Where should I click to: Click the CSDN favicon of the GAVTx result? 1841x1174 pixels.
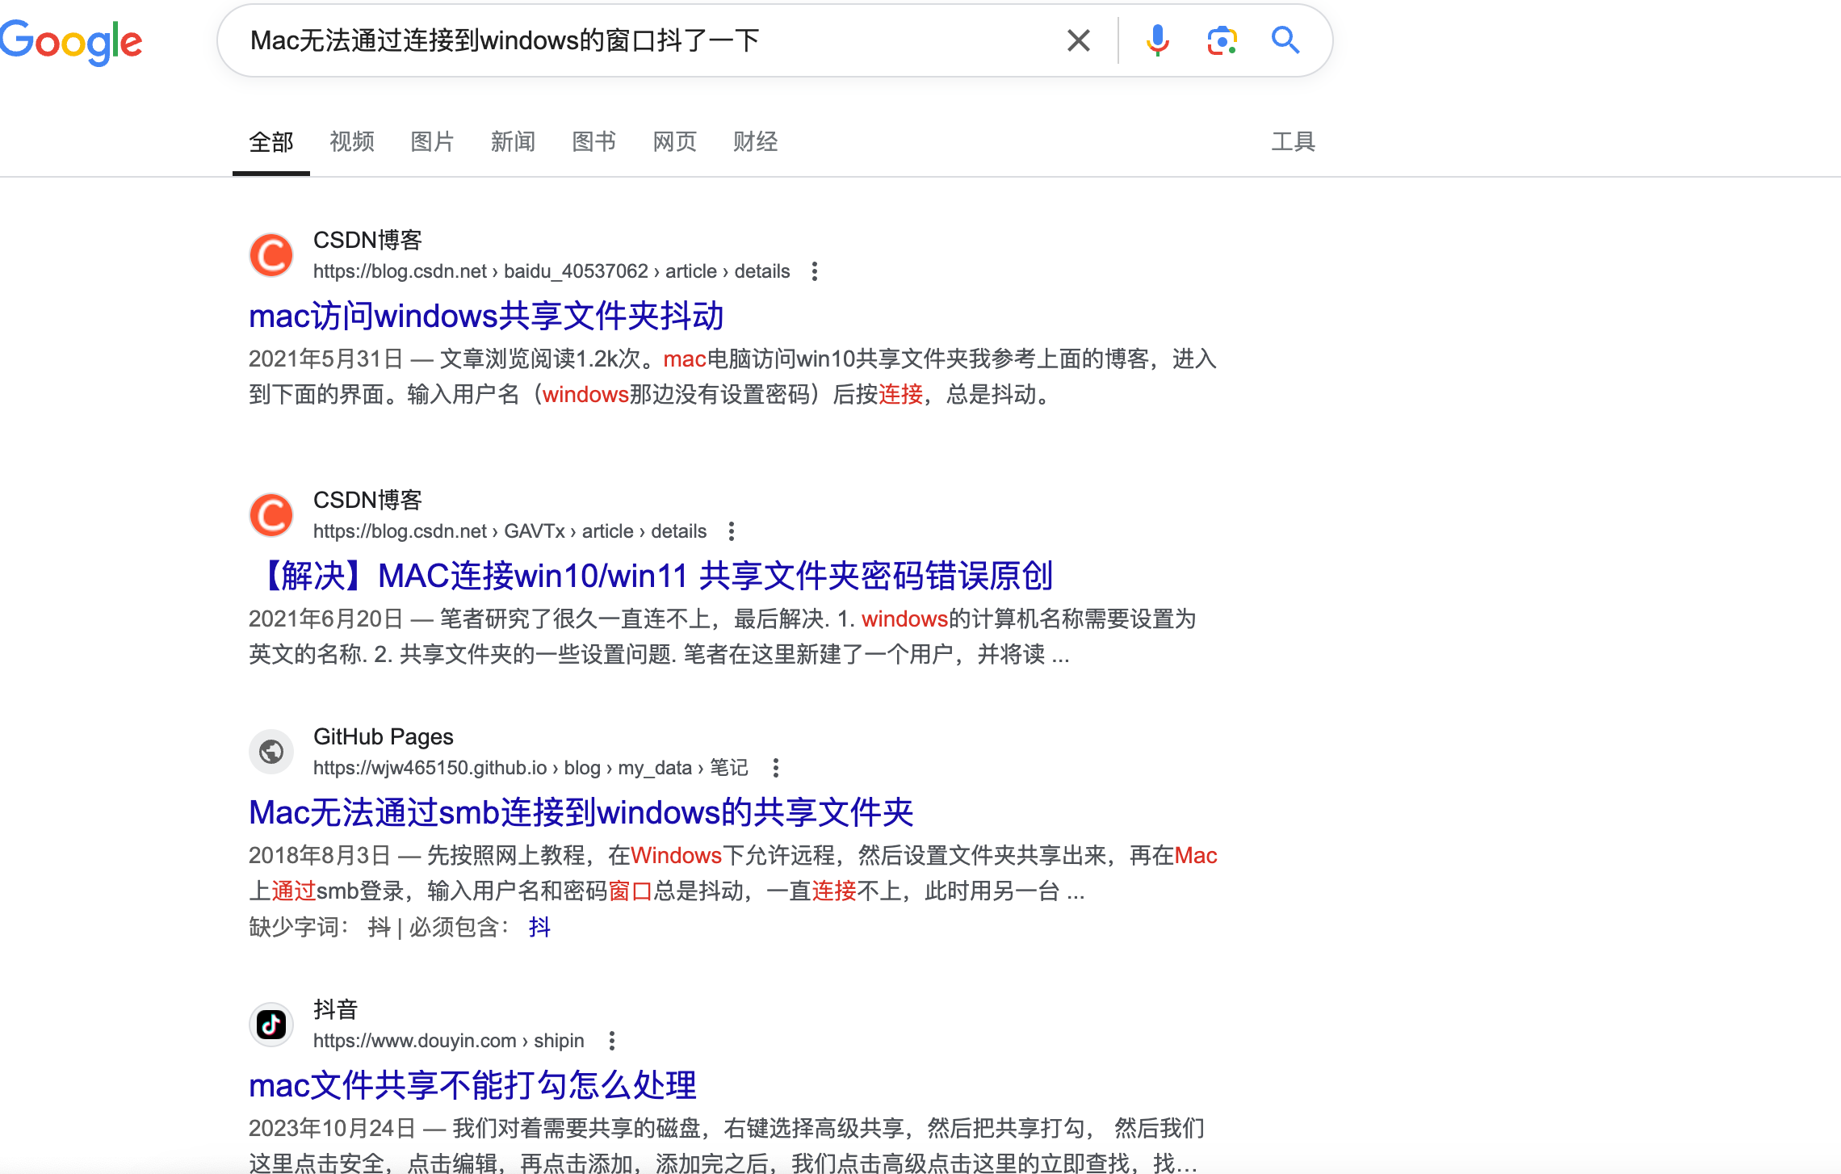coord(271,516)
